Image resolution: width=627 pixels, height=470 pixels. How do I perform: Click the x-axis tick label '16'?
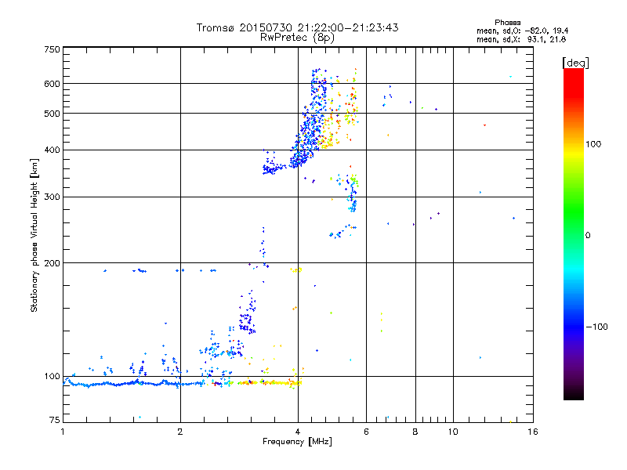click(x=533, y=432)
